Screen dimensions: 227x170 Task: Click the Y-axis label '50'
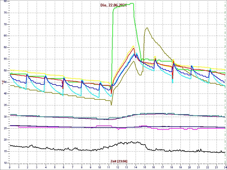point(5,71)
